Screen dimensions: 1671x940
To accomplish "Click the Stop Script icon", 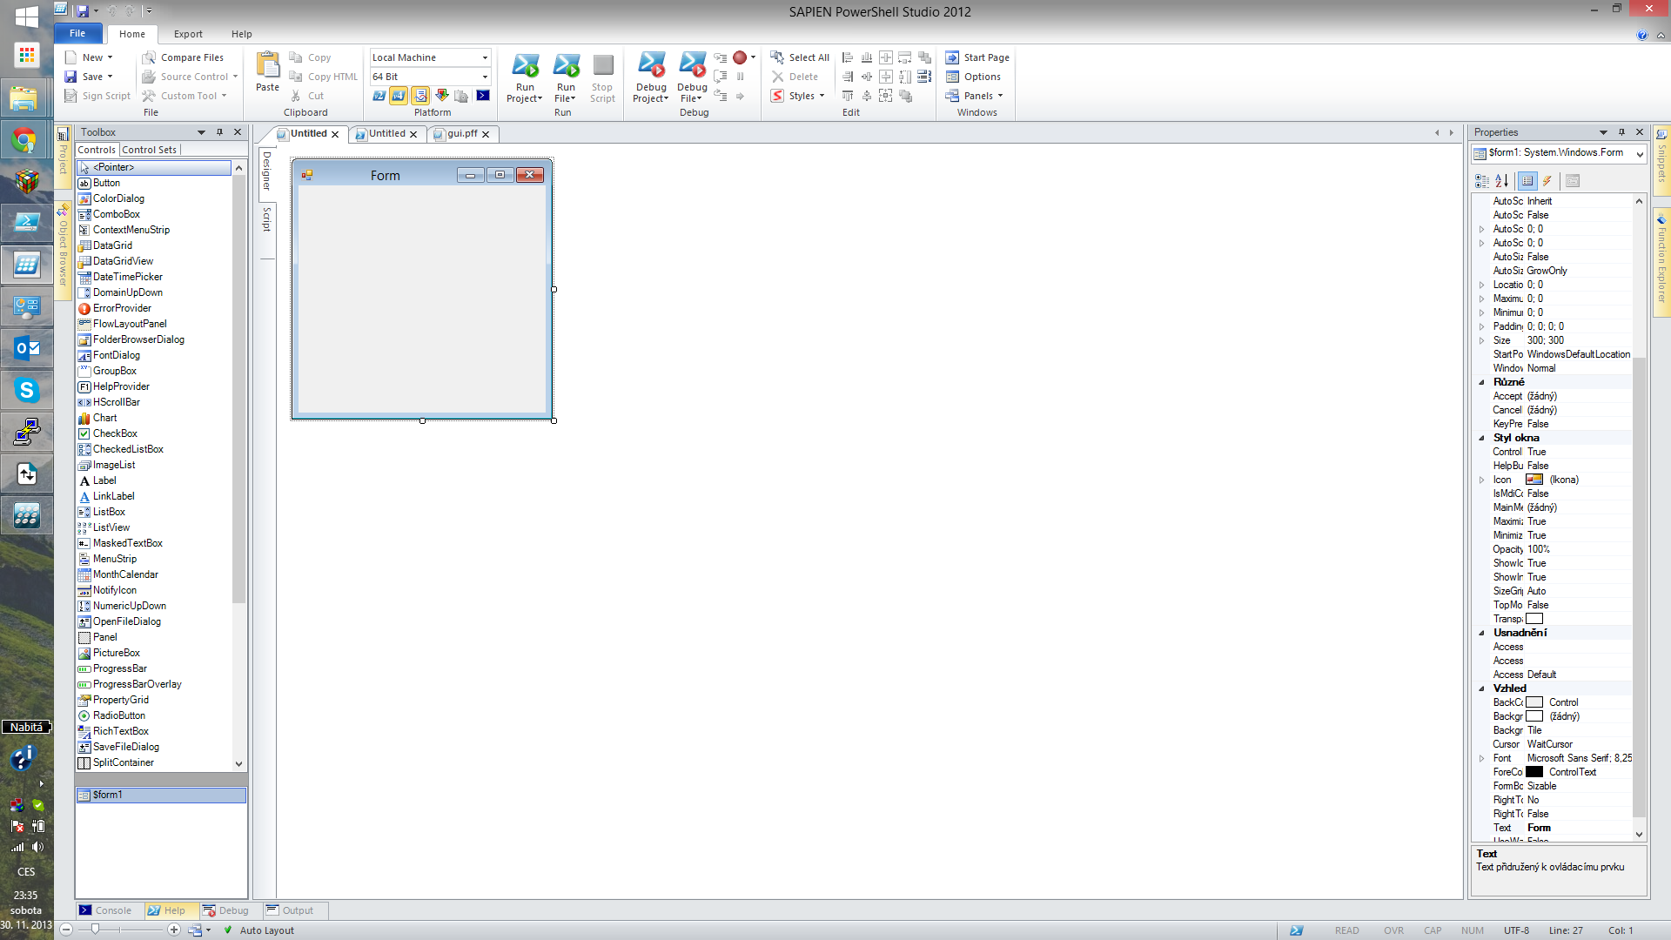I will 602,66.
